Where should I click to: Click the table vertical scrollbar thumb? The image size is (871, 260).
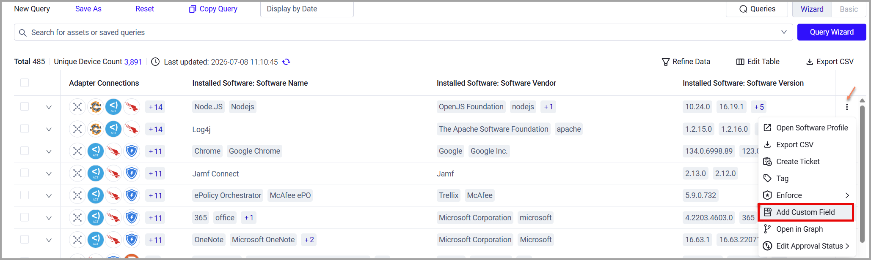tap(862, 174)
